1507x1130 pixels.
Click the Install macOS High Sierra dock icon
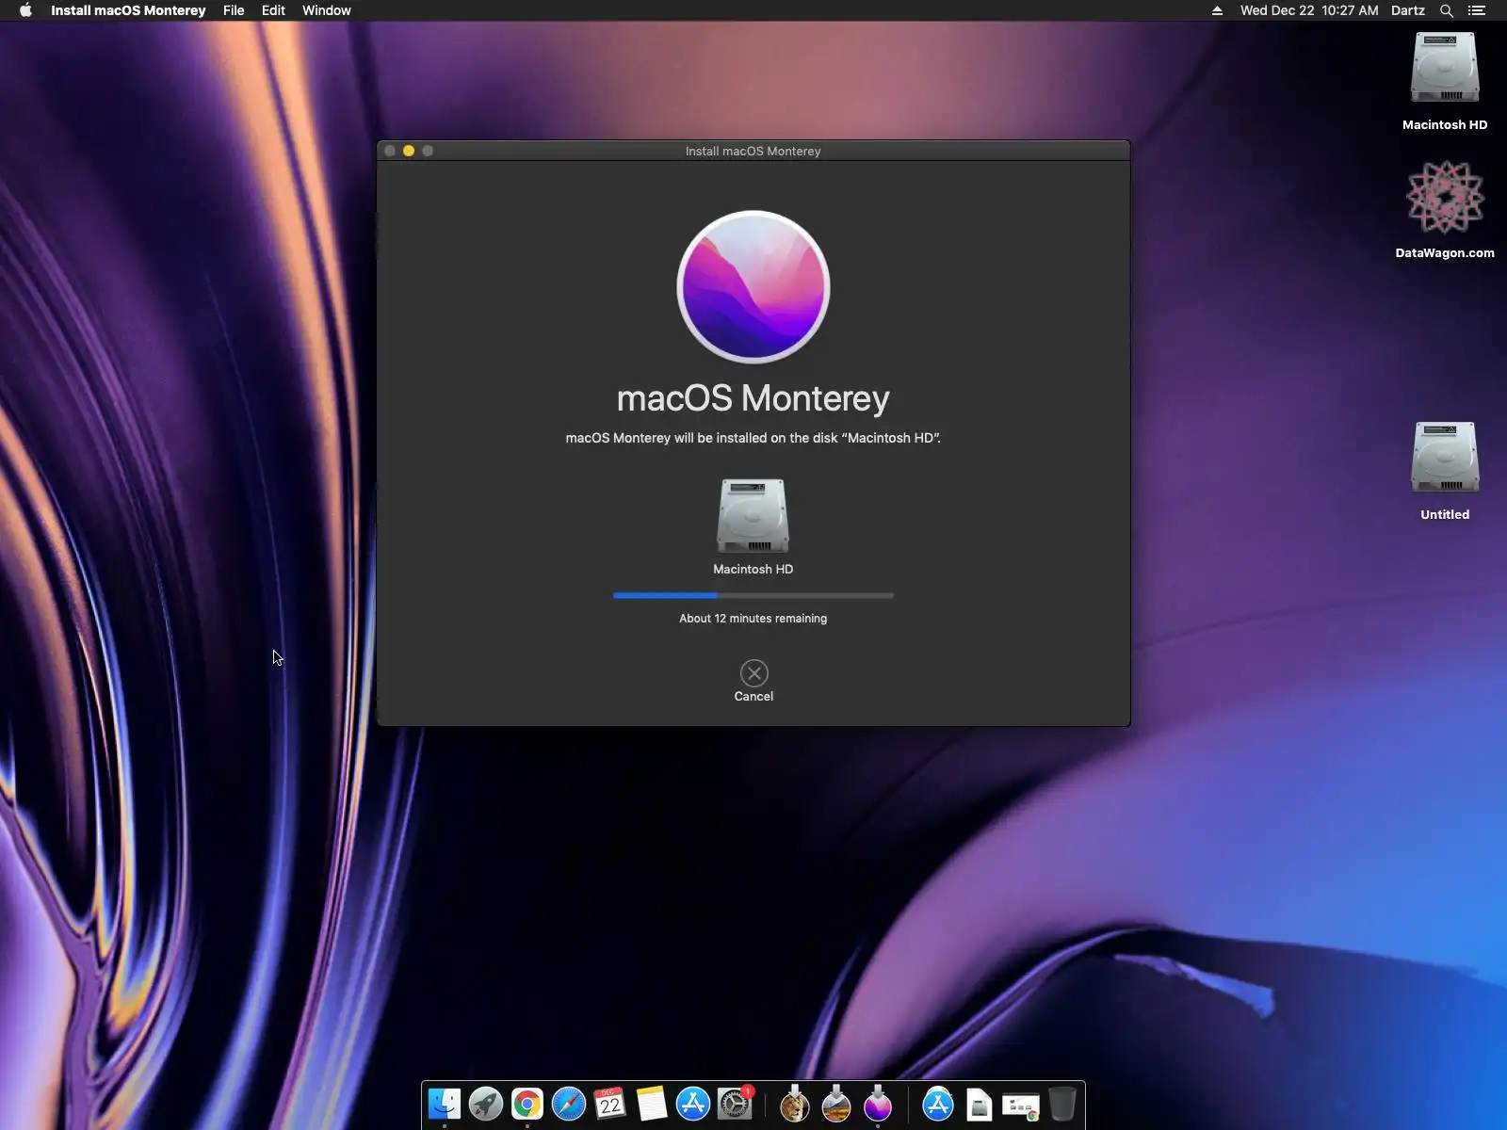click(836, 1104)
